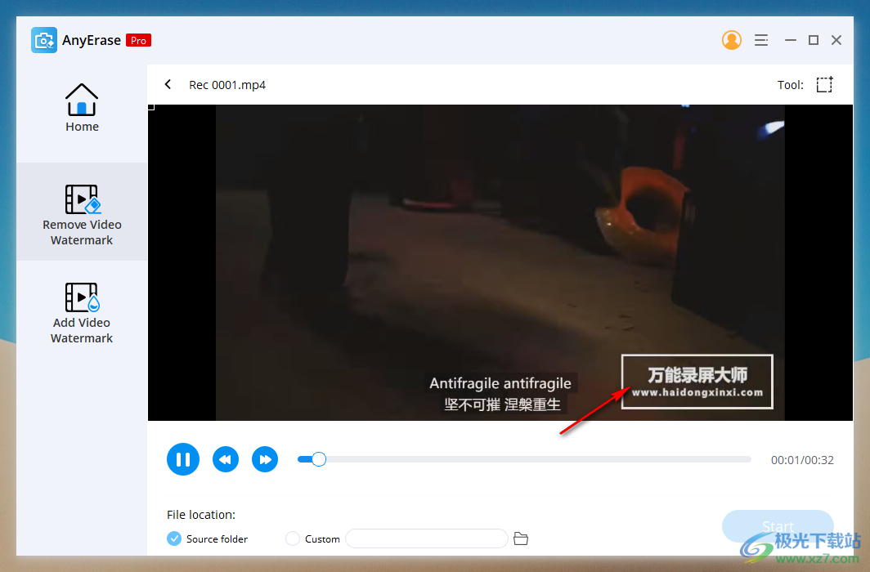Open the Remove Video Watermark tool
This screenshot has width=870, height=572.
click(82, 212)
